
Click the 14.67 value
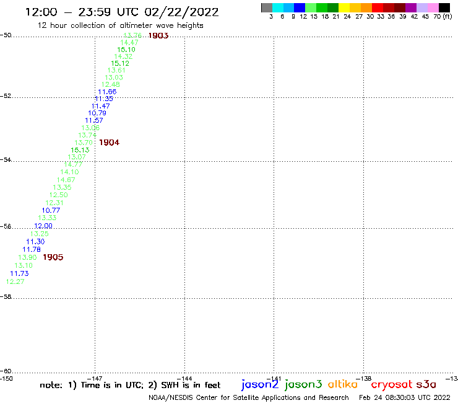pyautogui.click(x=66, y=180)
